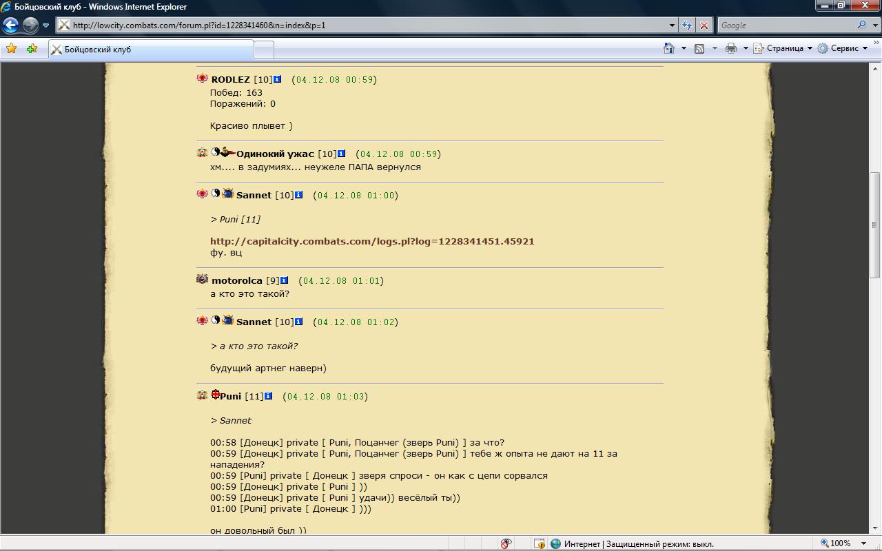Expand the zoom level dropdown arrow
Screen dimensions: 882x551
[863, 543]
